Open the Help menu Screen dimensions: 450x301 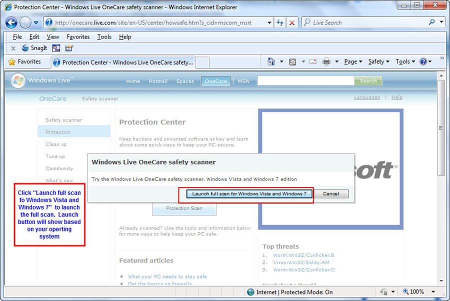click(x=125, y=36)
